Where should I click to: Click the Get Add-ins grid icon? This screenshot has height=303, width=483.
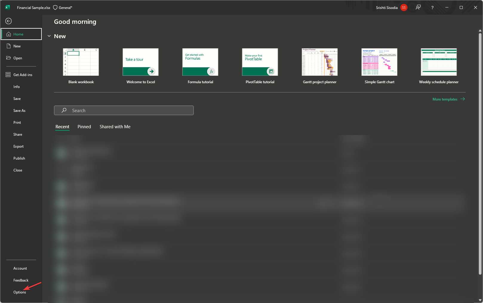point(8,75)
